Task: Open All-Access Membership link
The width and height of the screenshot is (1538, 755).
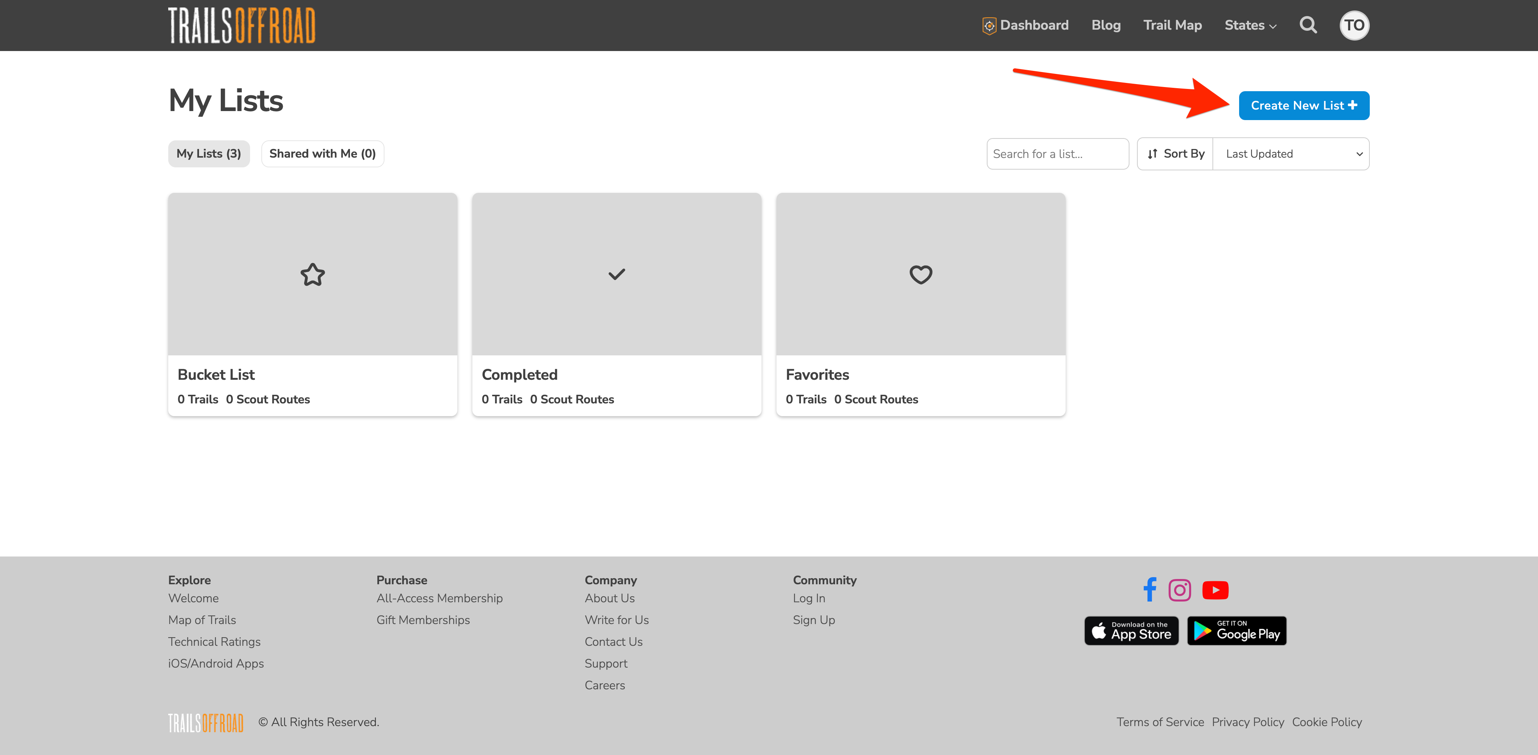Action: [439, 598]
